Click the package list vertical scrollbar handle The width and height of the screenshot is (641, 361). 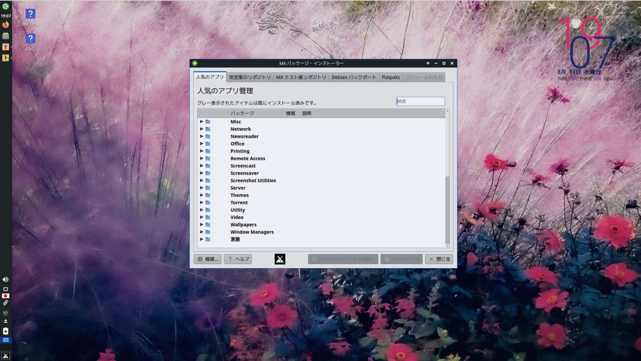[x=447, y=210]
